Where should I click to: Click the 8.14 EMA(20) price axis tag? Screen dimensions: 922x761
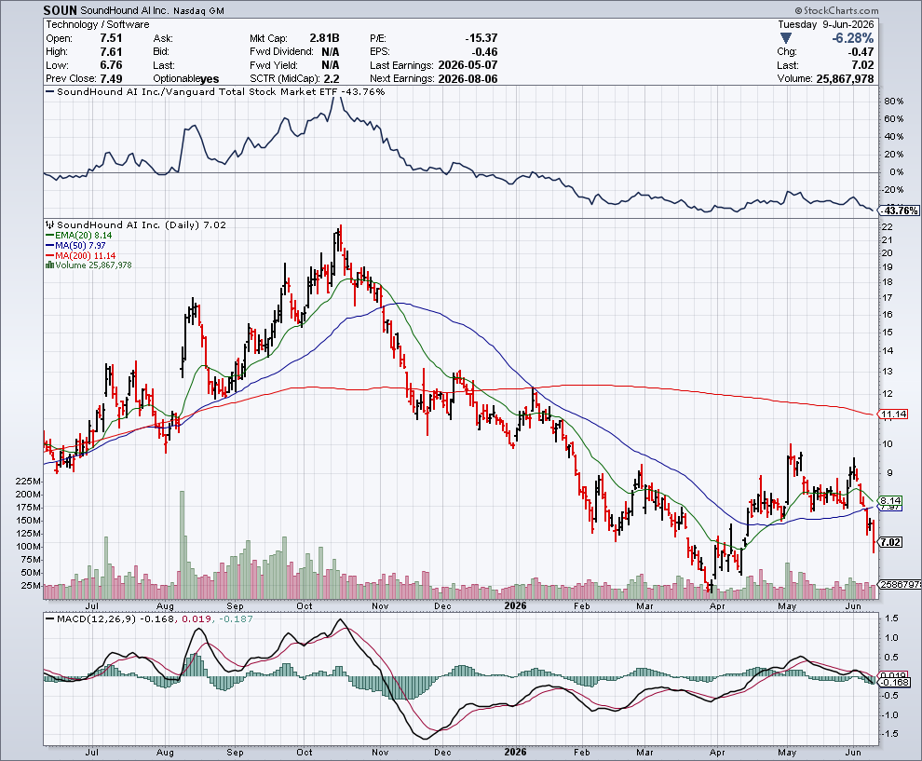click(x=891, y=500)
